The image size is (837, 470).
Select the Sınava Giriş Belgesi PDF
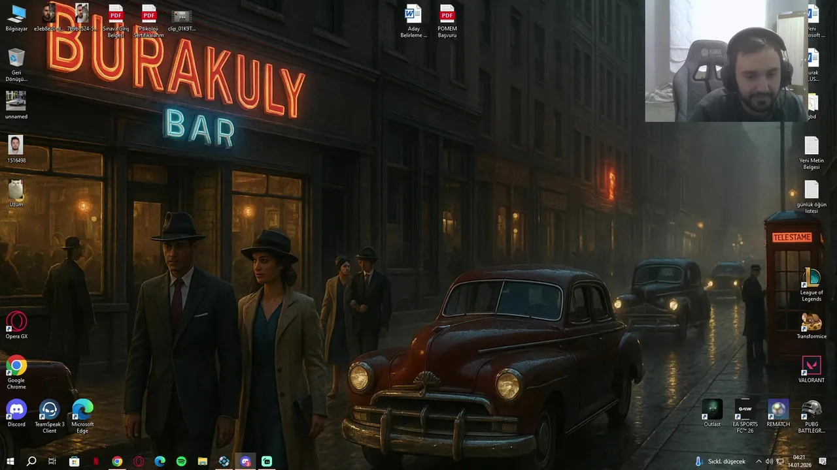tap(116, 21)
